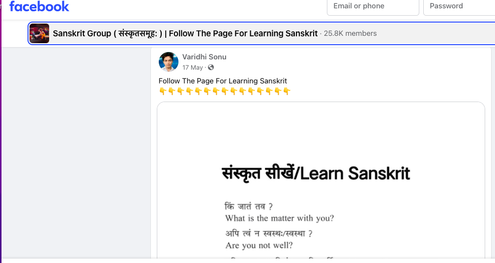Click the line What is the matter with you?

(x=279, y=218)
